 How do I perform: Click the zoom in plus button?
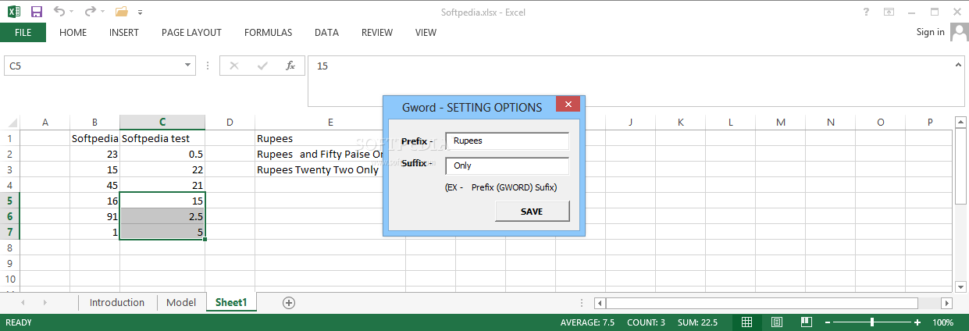(917, 322)
